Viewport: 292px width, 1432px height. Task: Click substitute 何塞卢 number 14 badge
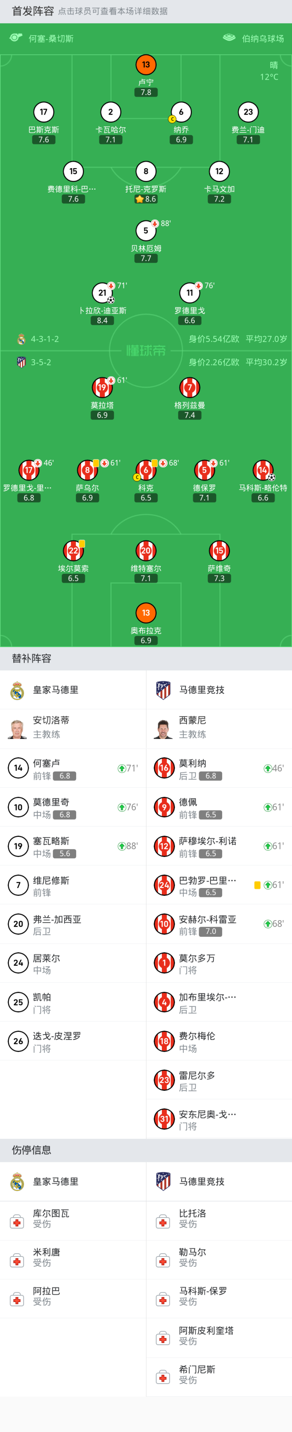coord(18,768)
